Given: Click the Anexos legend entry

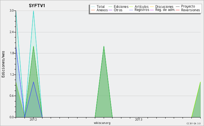Looking at the screenshot, I should [x=99, y=10].
